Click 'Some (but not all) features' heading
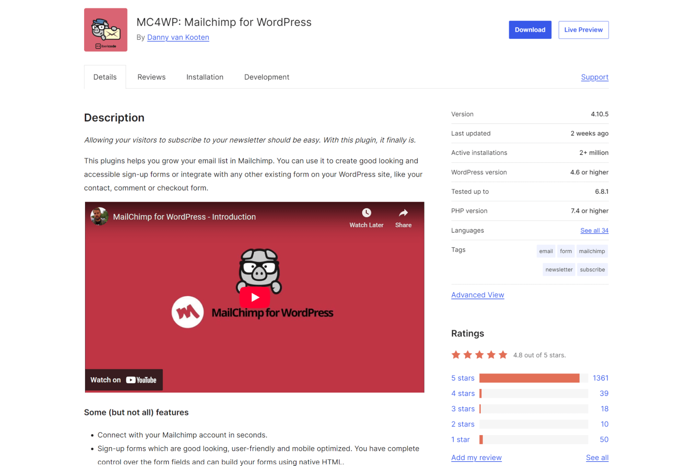 coord(136,413)
